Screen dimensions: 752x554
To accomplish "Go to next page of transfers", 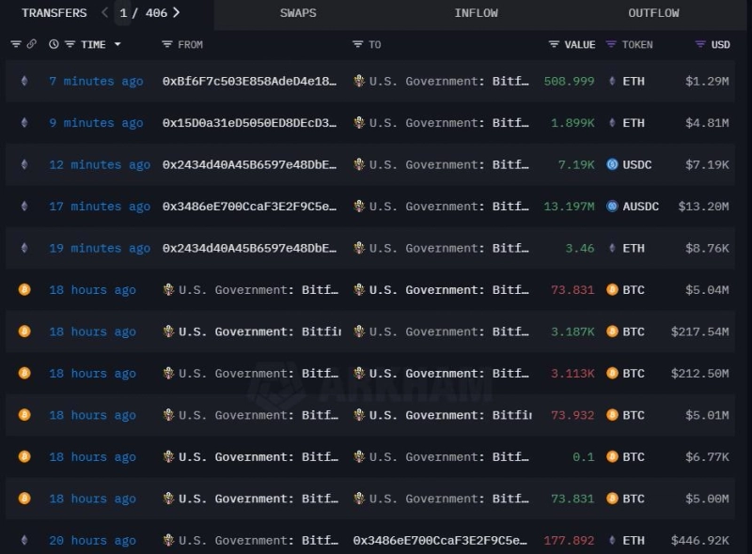I will pos(177,13).
